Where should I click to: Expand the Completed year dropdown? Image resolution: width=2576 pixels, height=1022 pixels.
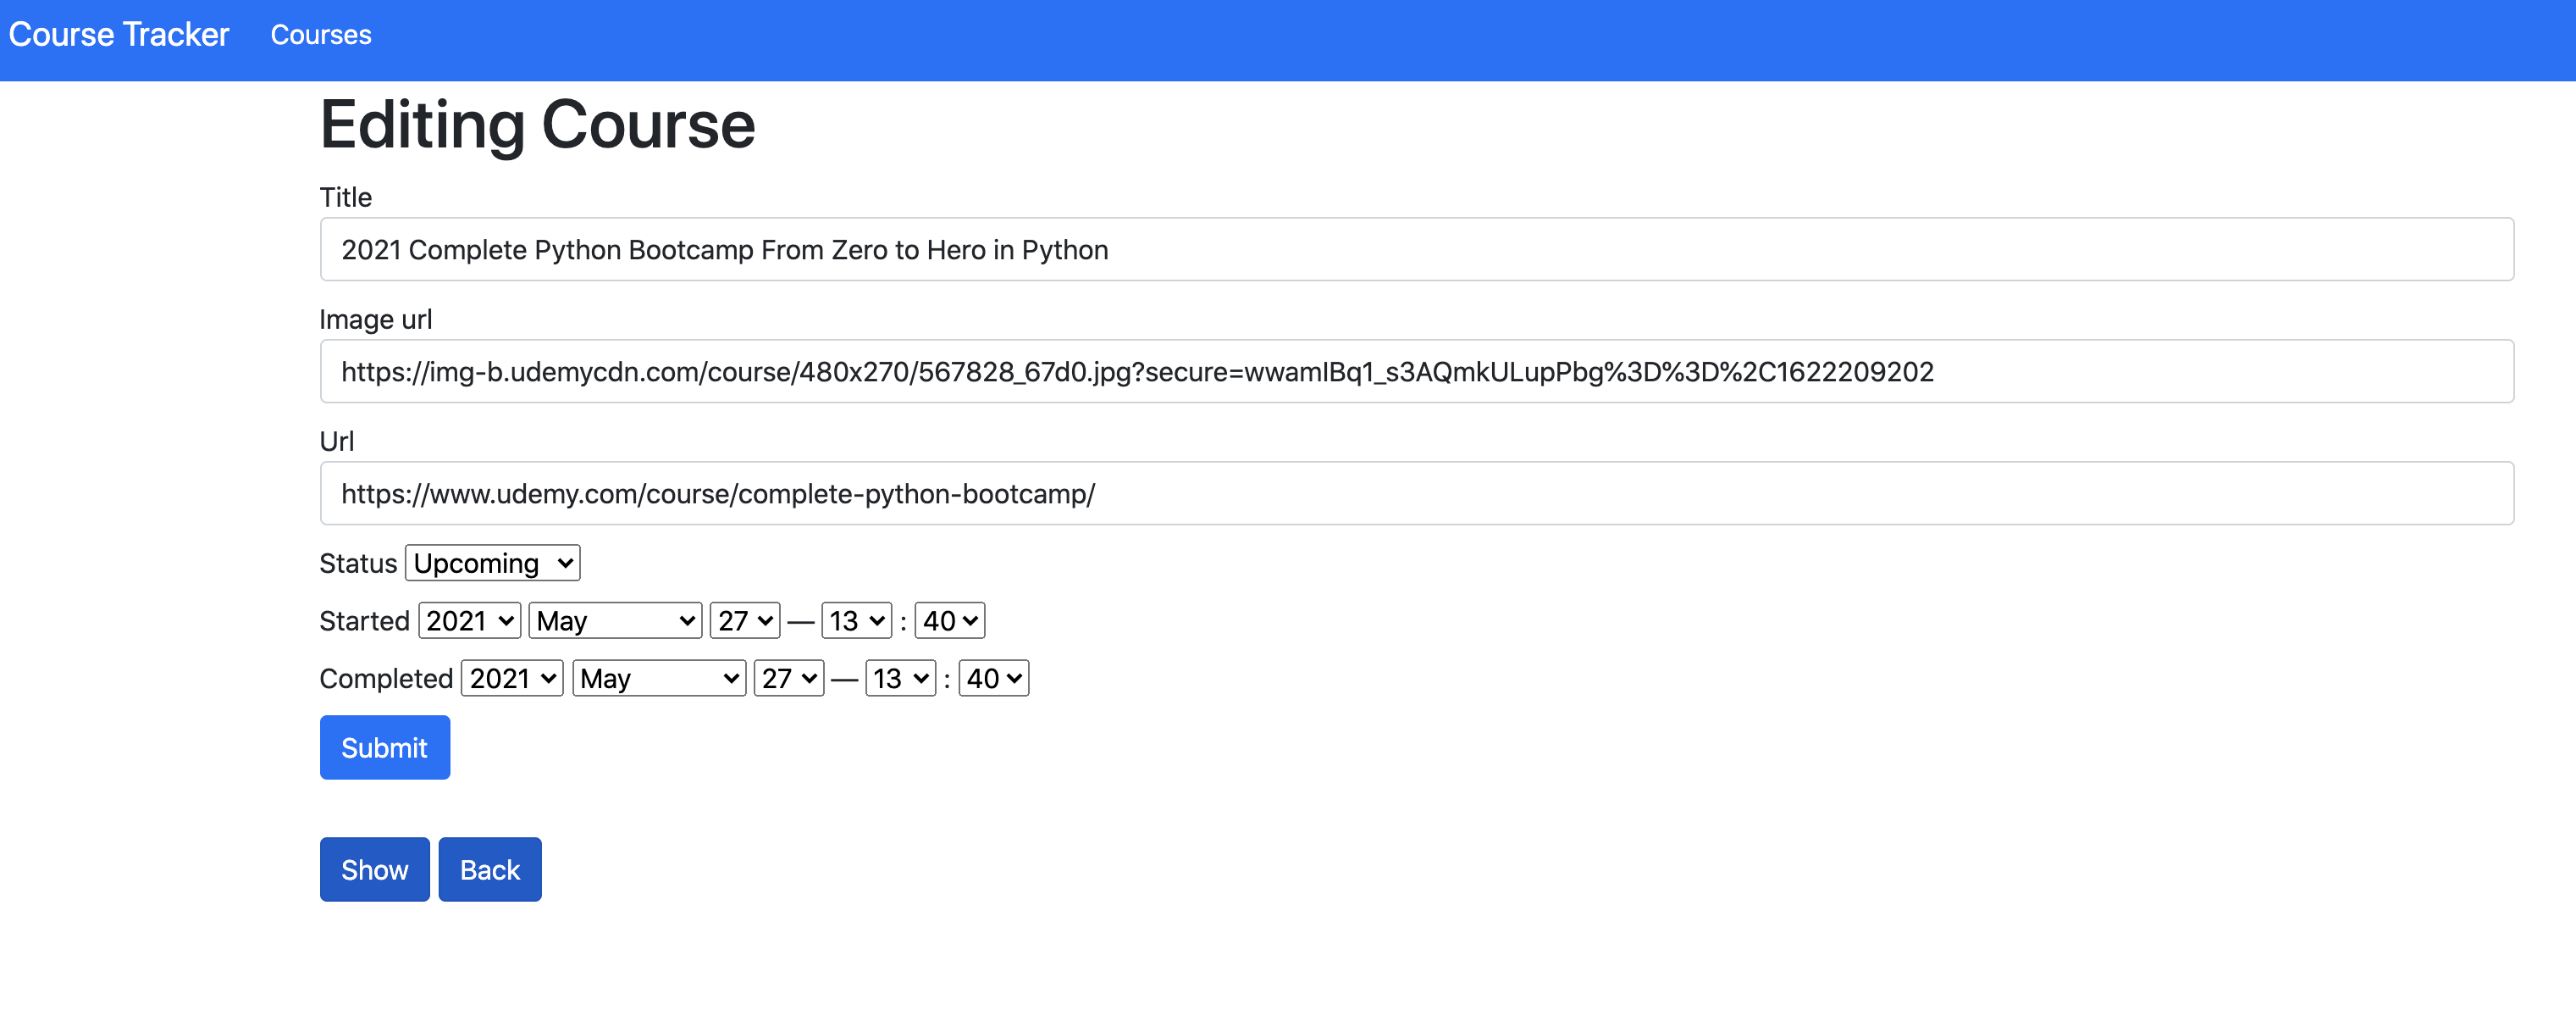coord(511,677)
